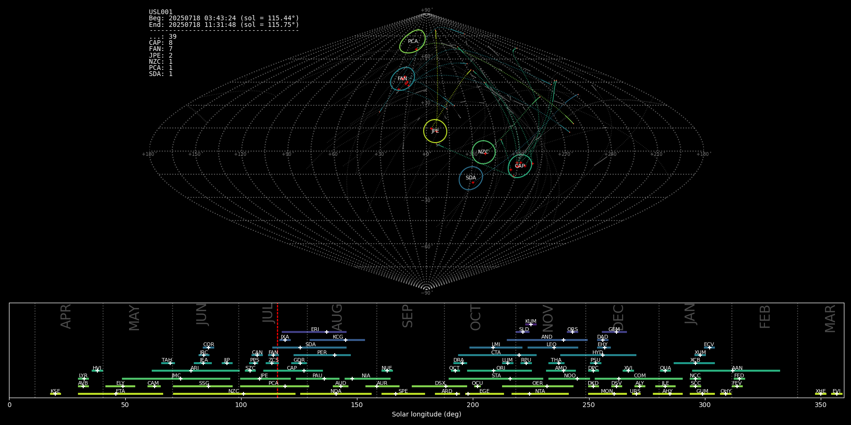Click the JUL month label
The width and height of the screenshot is (851, 425).
tap(268, 313)
